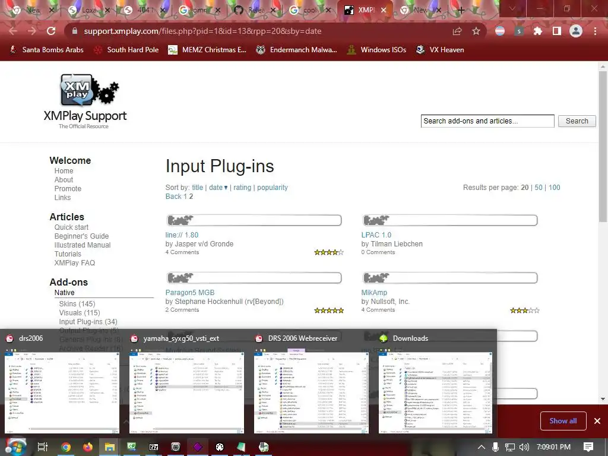The image size is (608, 456).
Task: Switch to the 404 browser tab
Action: point(144,10)
